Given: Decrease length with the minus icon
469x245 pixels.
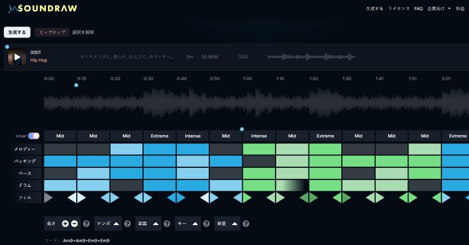Looking at the screenshot, I should pos(74,223).
